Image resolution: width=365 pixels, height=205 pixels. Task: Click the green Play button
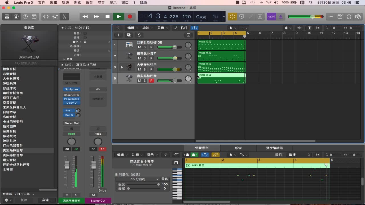pos(119,17)
